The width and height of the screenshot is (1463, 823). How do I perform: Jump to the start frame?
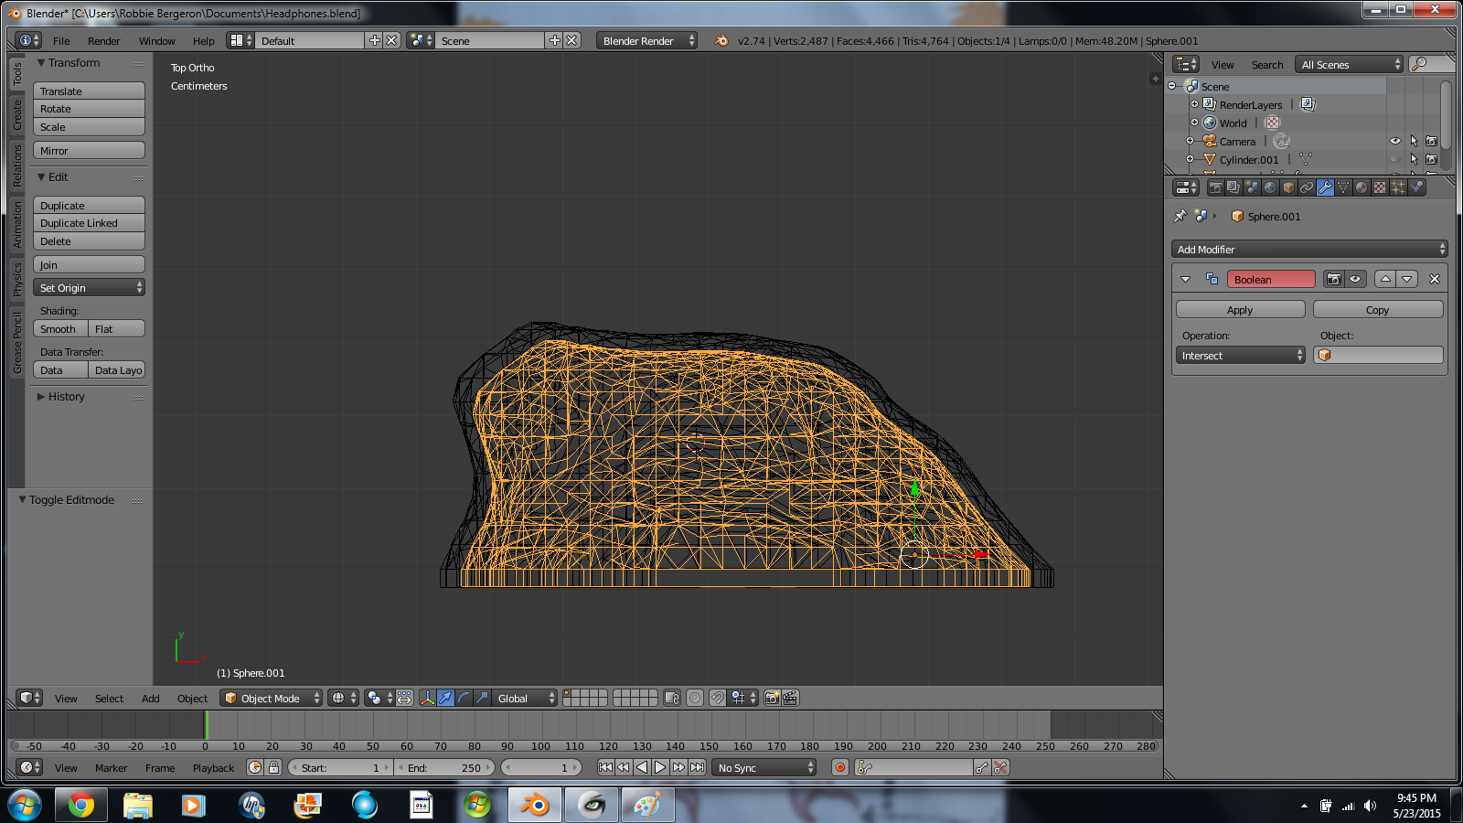tap(605, 767)
